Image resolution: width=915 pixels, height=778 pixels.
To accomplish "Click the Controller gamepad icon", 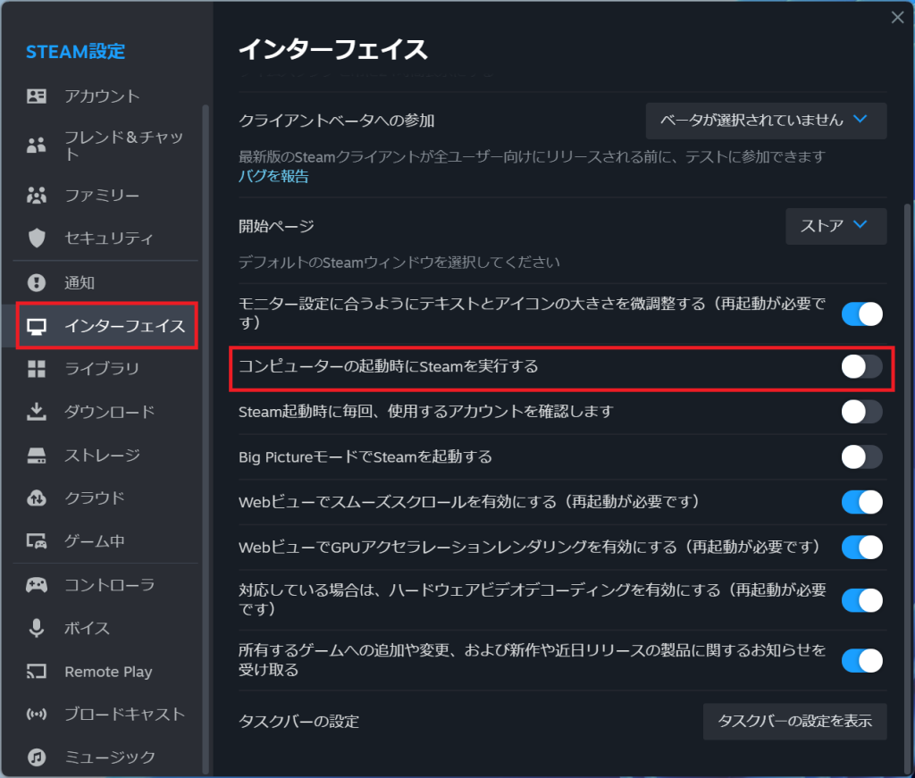I will click(x=37, y=585).
